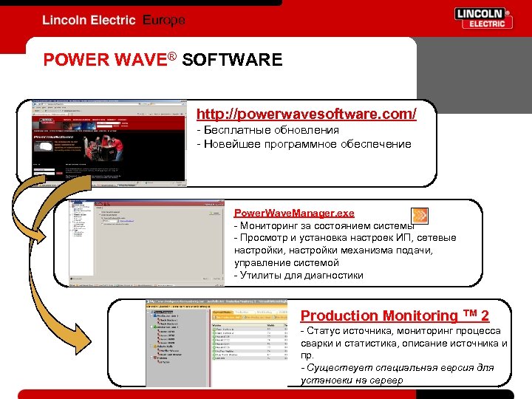Image resolution: width=532 pixels, height=399 pixels.
Task: Select the PowerWaveManager window screenshot thumbnail
Action: coord(146,243)
